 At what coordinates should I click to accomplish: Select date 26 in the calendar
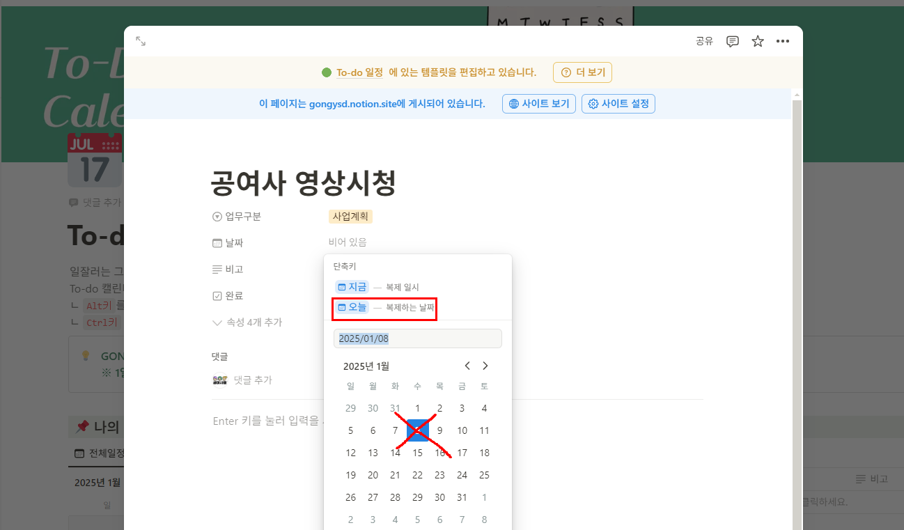[350, 497]
